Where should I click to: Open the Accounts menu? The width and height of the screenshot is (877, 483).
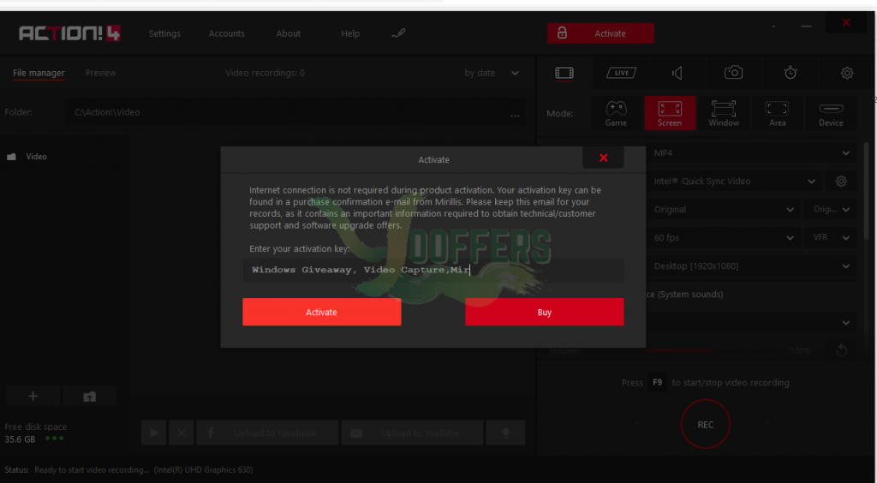226,33
